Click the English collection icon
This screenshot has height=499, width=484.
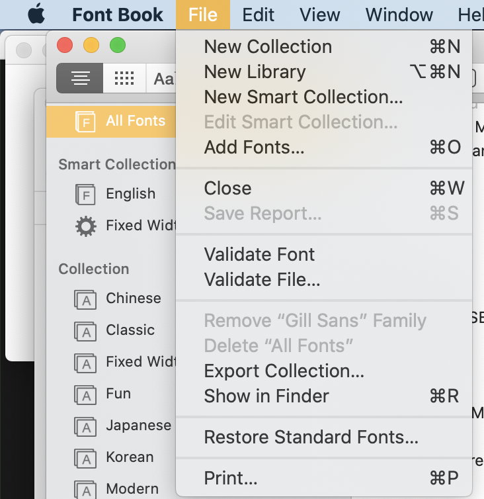click(85, 195)
